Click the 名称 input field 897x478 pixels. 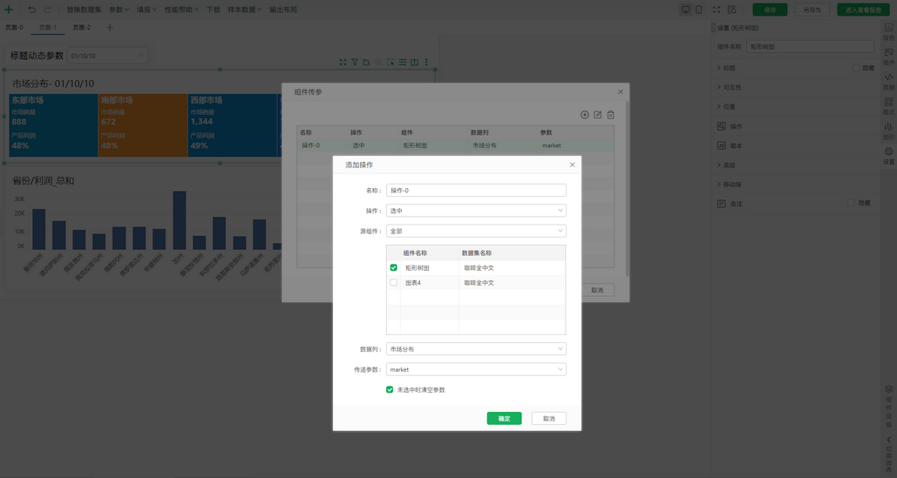coord(476,190)
